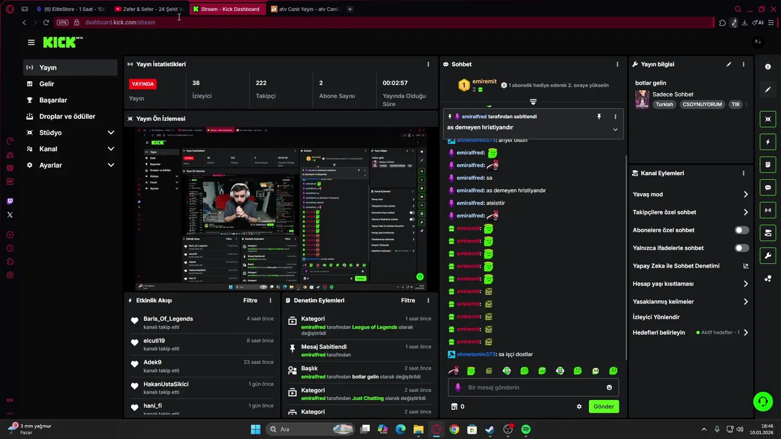This screenshot has width=781, height=439.
Task: Open the Kanal Eylemleri three-dot menu
Action: (743, 173)
